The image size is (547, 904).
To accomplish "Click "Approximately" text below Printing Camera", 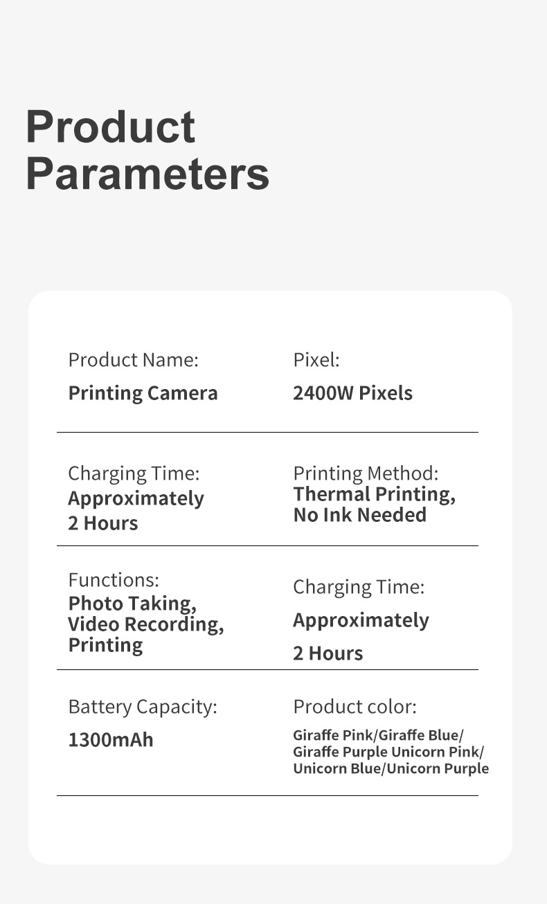I will [x=136, y=498].
